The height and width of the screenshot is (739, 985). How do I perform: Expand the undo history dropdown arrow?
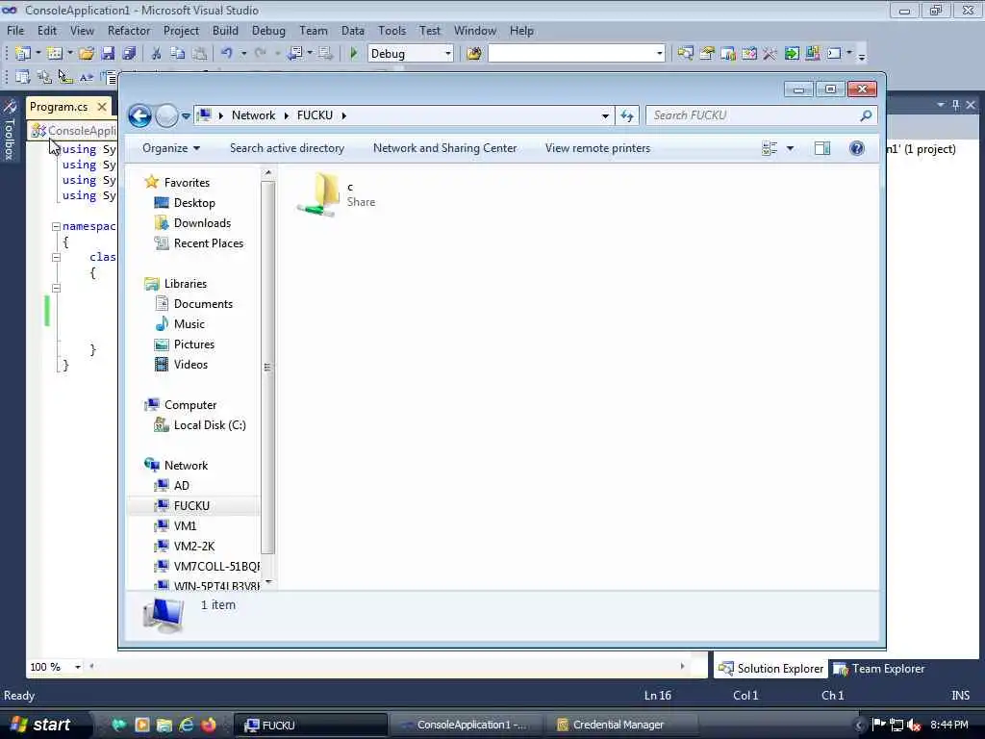[243, 54]
